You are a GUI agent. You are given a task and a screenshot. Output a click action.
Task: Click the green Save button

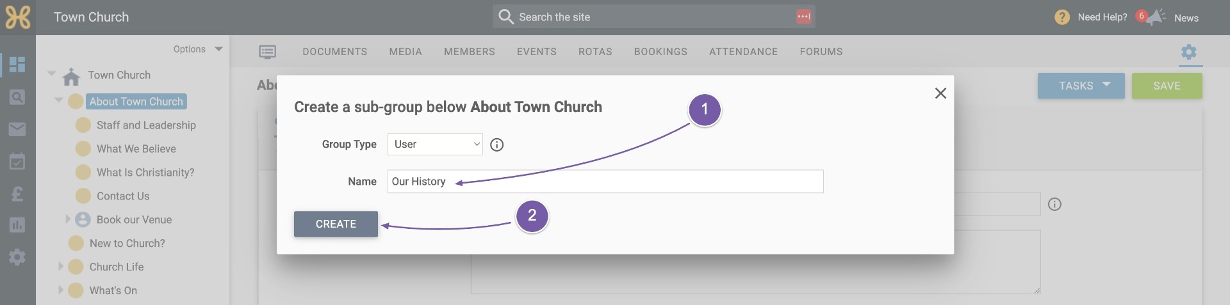[x=1167, y=86]
